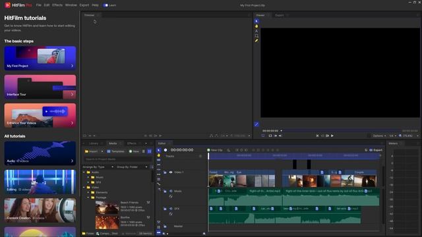Click the Viewer next frame button

point(327,136)
